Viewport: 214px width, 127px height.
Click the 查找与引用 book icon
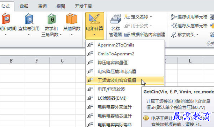pos(29,19)
